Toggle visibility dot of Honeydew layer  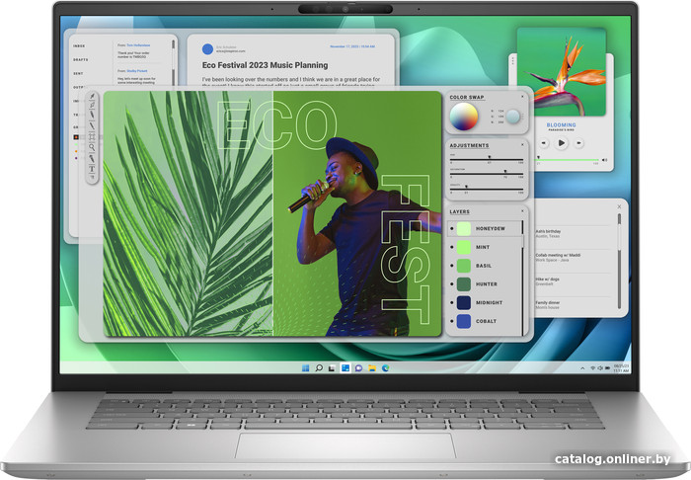(x=452, y=229)
